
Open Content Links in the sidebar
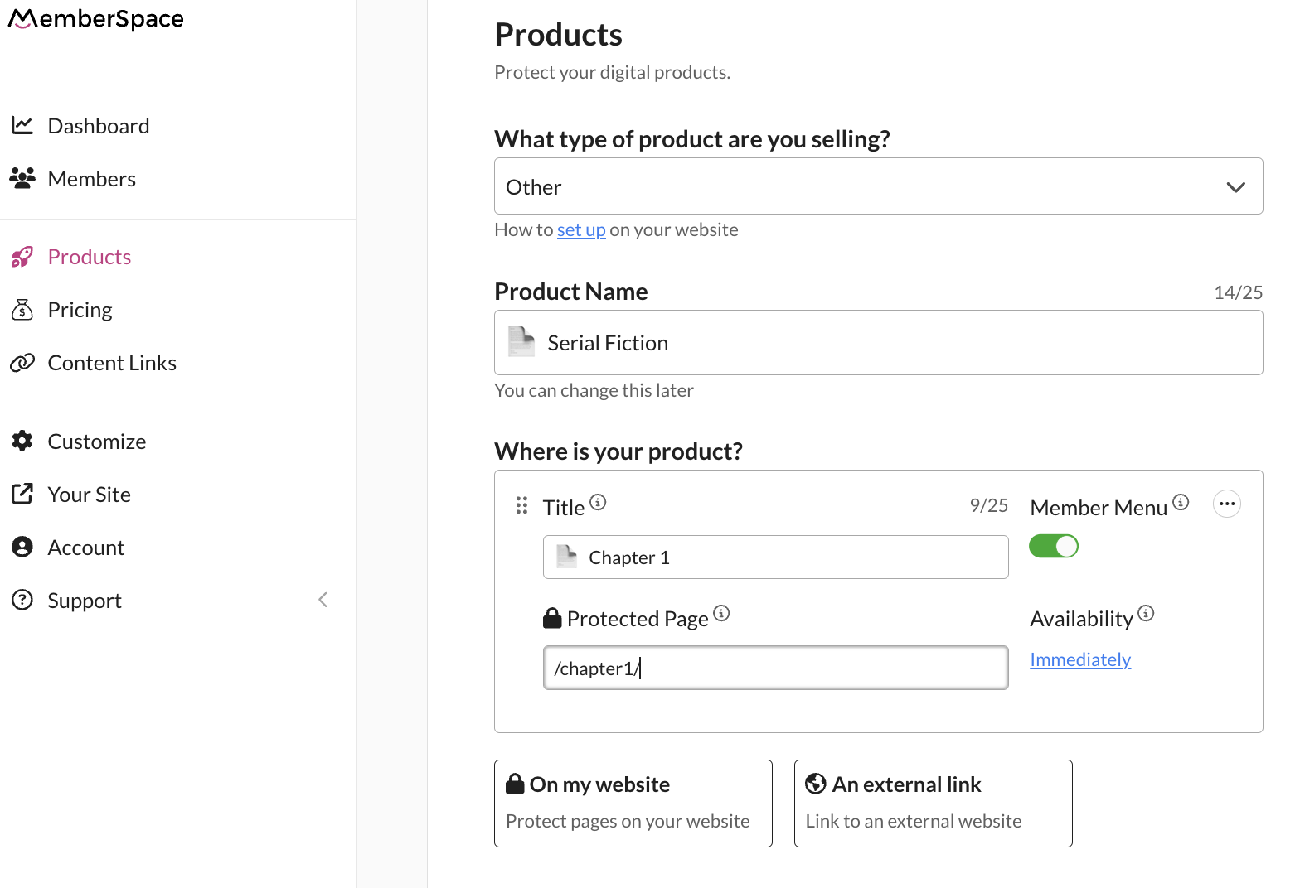[x=112, y=363]
